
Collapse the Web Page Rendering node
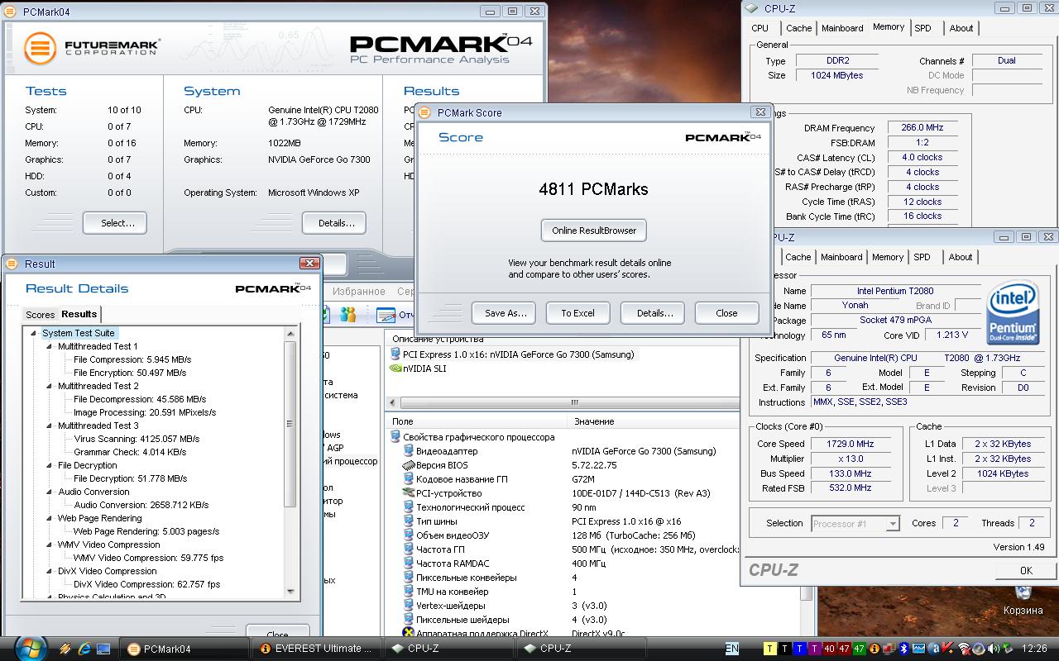tap(50, 518)
